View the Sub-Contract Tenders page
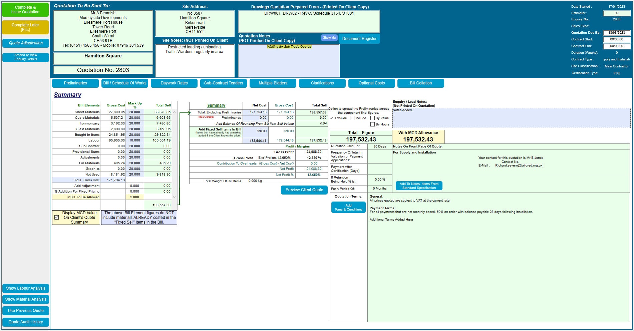The height and width of the screenshot is (331, 634). [x=223, y=83]
